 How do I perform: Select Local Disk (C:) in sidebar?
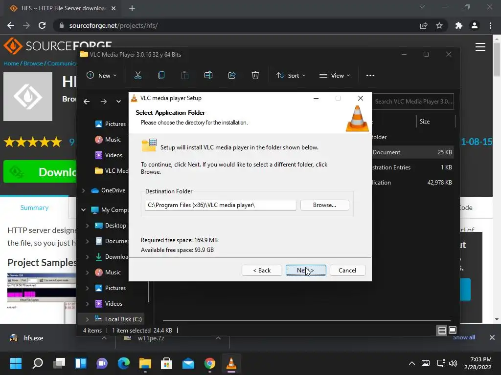(x=118, y=319)
